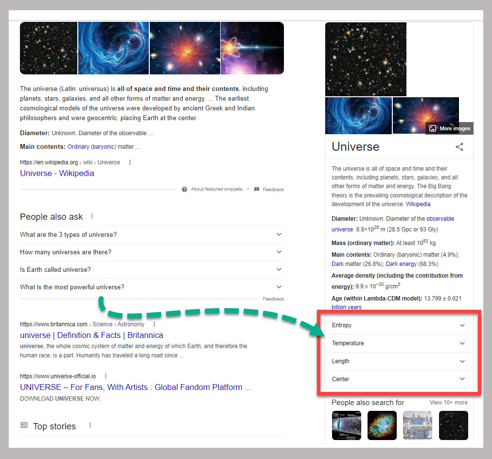Click 'Ordinary (baryonic)' link in snippet

92,147
